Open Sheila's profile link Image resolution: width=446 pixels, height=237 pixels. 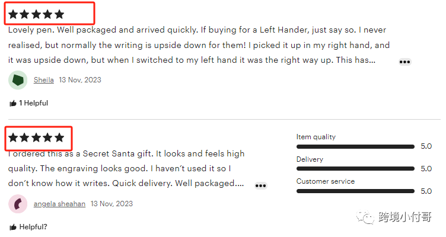tap(43, 80)
